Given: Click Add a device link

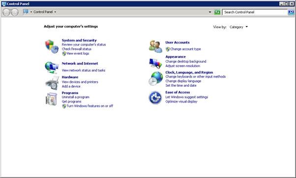Looking at the screenshot, I should click(71, 86).
